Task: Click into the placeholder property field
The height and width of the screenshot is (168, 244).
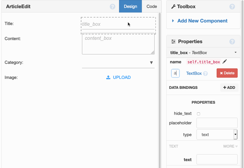Action: (x=217, y=123)
